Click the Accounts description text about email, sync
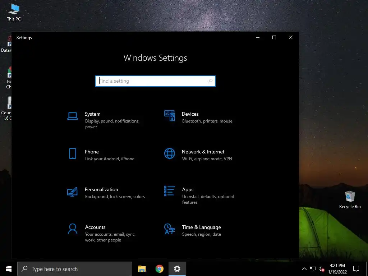 pyautogui.click(x=110, y=237)
